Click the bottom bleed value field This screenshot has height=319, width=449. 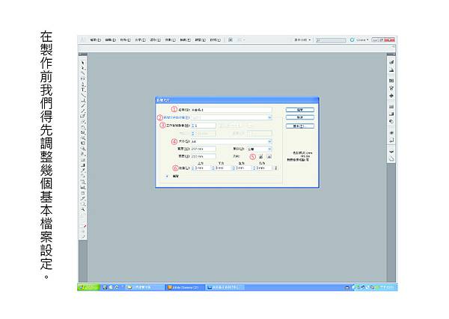pyautogui.click(x=223, y=168)
